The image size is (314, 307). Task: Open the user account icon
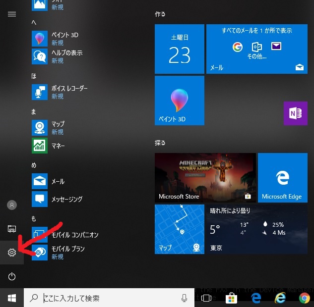[x=12, y=205]
